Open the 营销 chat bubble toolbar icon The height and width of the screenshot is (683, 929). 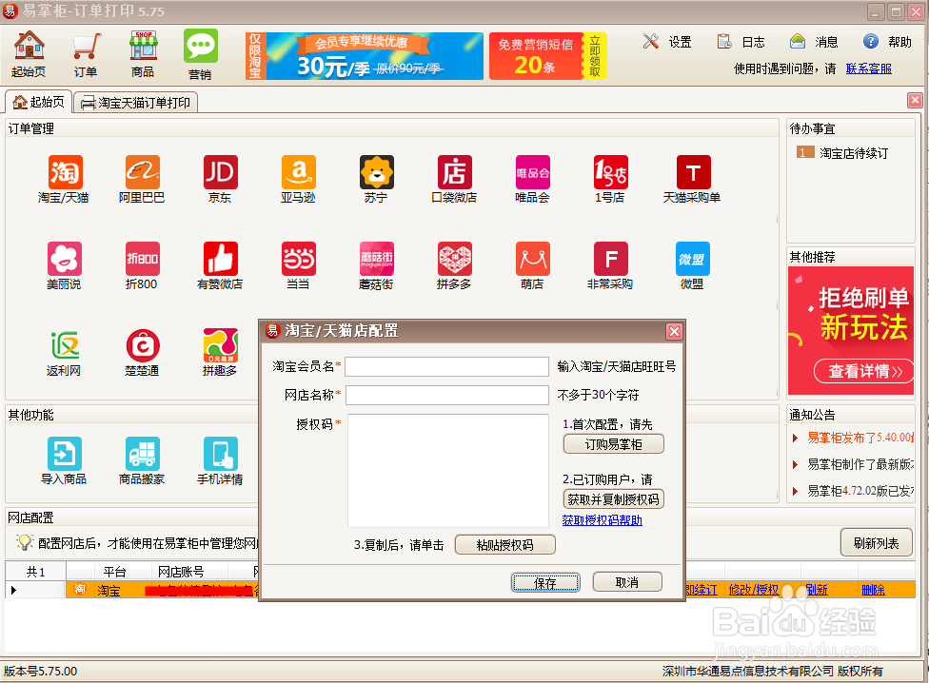(200, 54)
